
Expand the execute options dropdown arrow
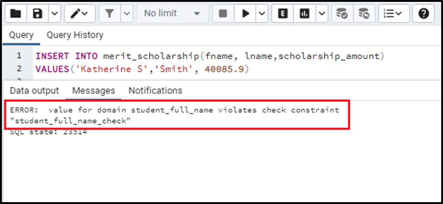tap(262, 13)
